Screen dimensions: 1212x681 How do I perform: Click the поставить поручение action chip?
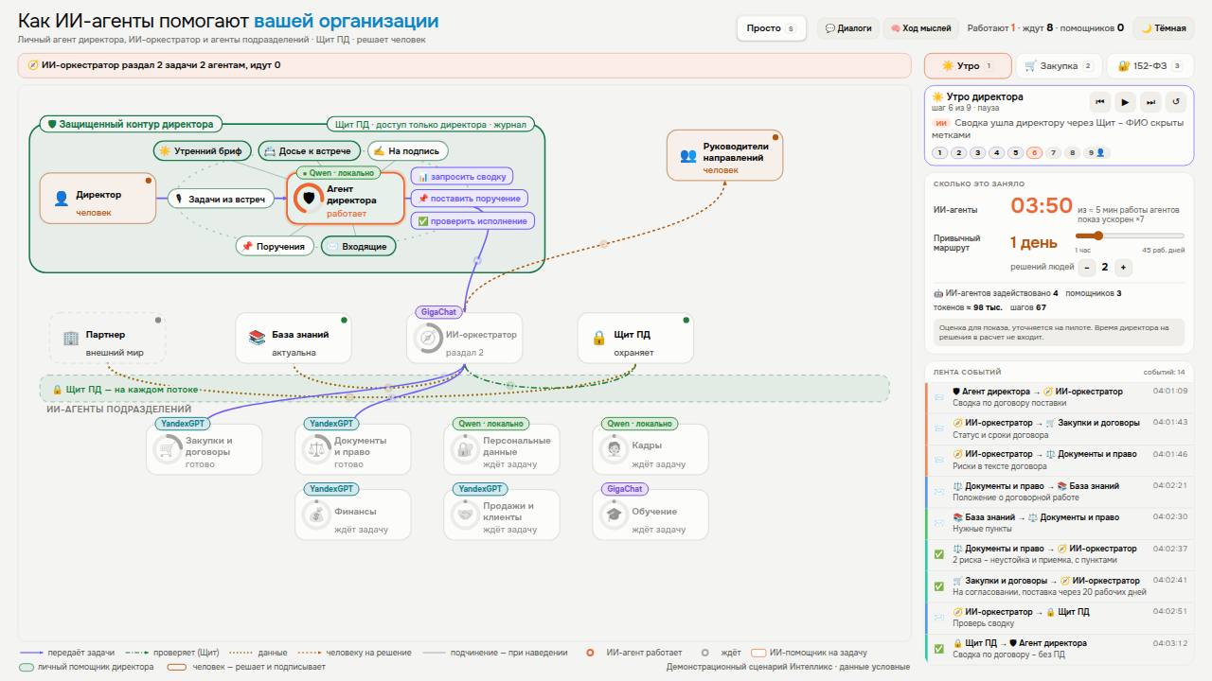coord(469,199)
